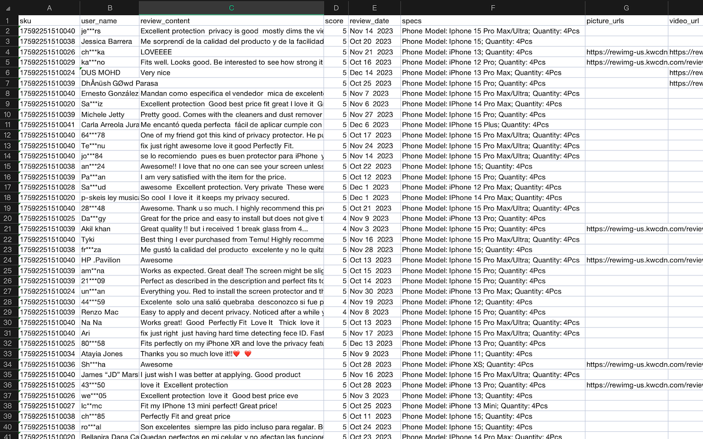Select the 'Thanks you so much love it!!' cell
703x439 pixels.
tap(231, 354)
